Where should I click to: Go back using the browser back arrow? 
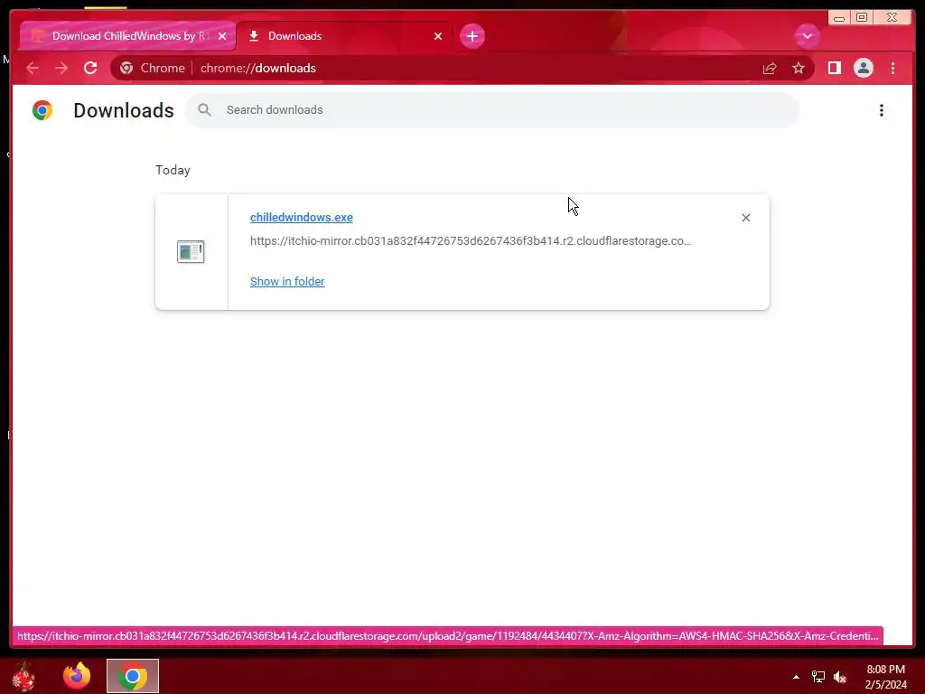(x=33, y=69)
